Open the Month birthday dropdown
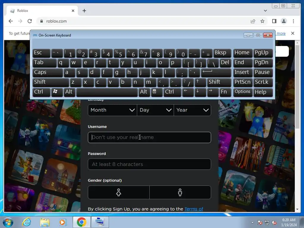Image resolution: width=304 pixels, height=228 pixels. pyautogui.click(x=113, y=110)
